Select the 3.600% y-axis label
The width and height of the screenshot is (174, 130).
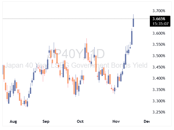tap(159, 33)
